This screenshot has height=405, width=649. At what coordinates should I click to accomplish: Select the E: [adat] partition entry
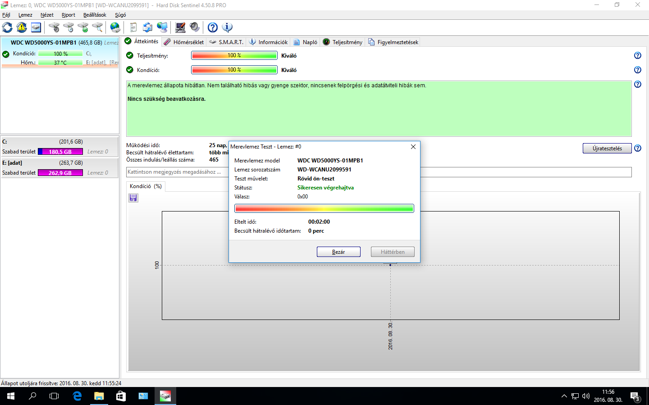(59, 168)
